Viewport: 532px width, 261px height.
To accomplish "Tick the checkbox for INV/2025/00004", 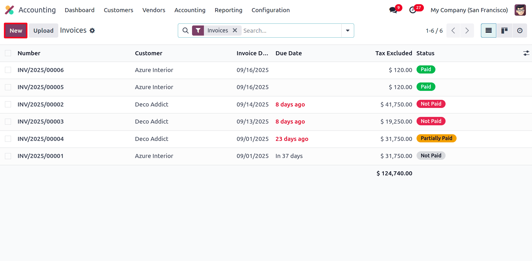I will pos(8,139).
